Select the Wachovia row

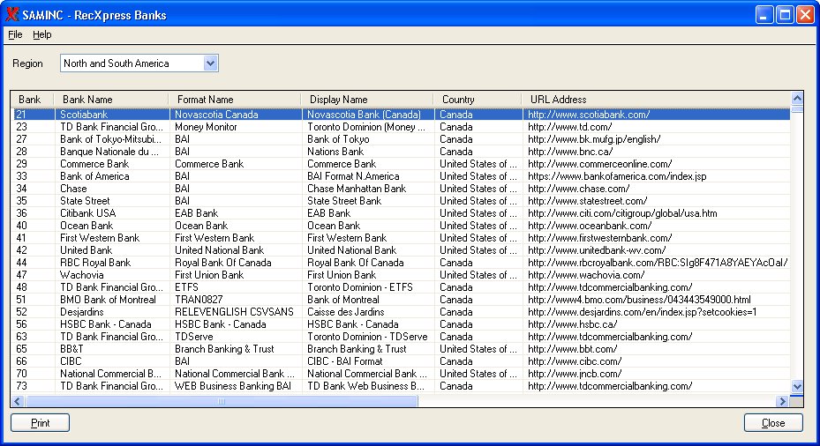pos(402,275)
